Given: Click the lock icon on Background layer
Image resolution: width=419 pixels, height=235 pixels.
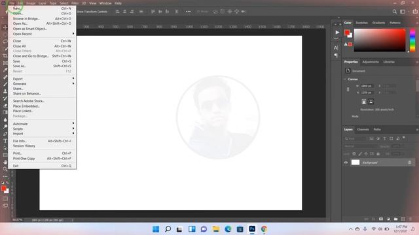Looking at the screenshot, I should point(409,163).
